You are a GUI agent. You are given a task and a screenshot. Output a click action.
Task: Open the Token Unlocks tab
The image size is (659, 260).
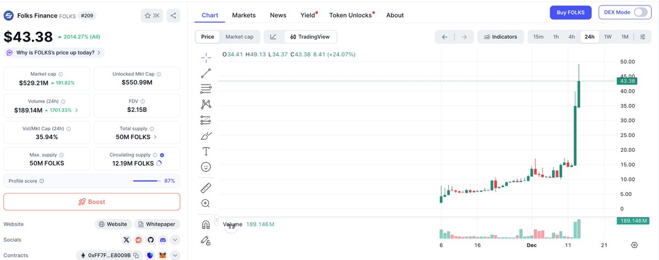(x=350, y=15)
